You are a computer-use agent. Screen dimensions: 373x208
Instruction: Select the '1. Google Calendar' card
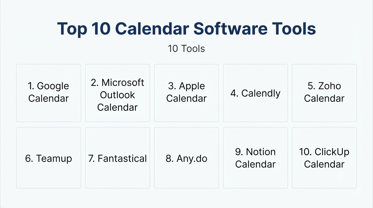click(49, 93)
